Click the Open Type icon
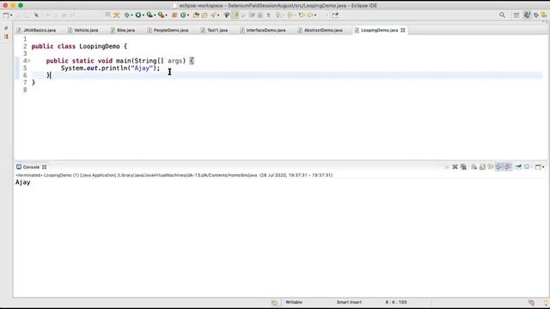Viewport: 550px width, 309px height. click(x=196, y=15)
